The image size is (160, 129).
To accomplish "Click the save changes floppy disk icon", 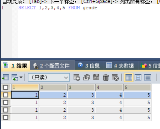I will (96, 77).
